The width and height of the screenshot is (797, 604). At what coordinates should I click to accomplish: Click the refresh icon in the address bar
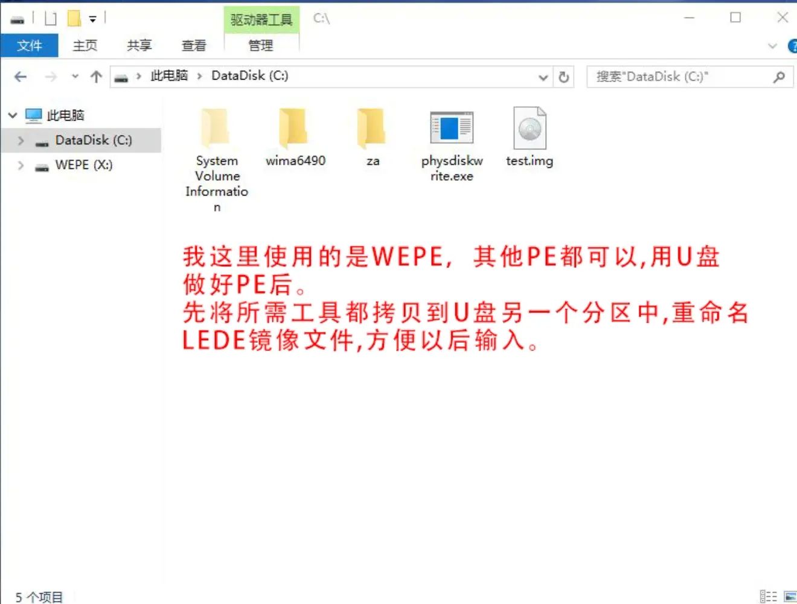564,76
